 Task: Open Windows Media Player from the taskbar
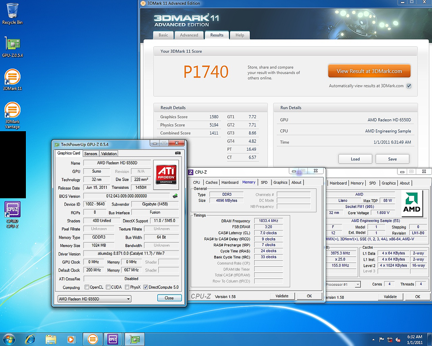(71, 339)
